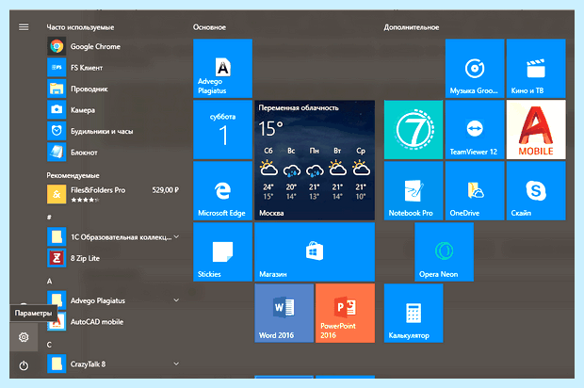Open the AutoCAD MOBILE tile
This screenshot has width=584, height=388.
pos(536,130)
